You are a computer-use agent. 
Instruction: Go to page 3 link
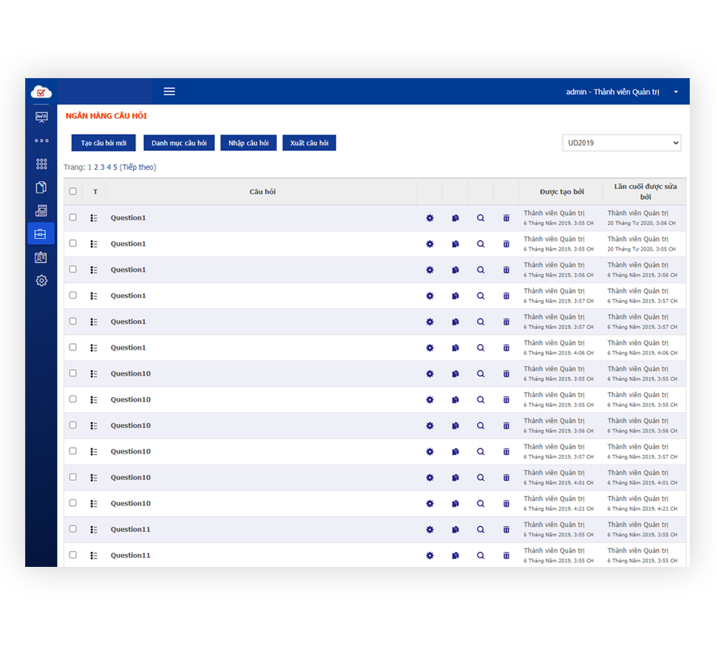(103, 167)
